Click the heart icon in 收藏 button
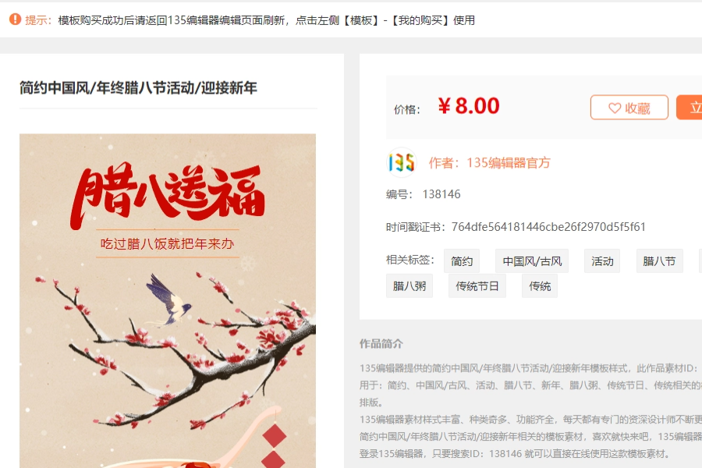 pos(615,108)
